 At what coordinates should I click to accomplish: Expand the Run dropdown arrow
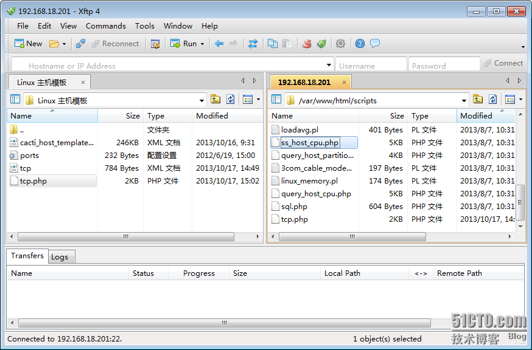[x=203, y=44]
